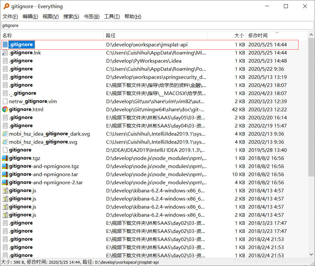Open the 编辑(E) menu
The width and height of the screenshot is (315, 266).
(30, 17)
